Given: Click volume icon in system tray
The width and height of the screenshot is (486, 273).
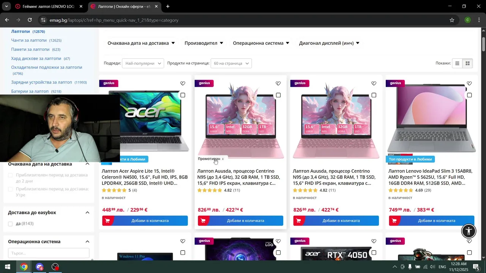Looking at the screenshot, I should pos(432,267).
